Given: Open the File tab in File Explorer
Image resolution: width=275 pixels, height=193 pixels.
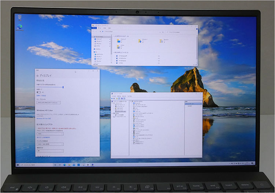Looking at the screenshot, I should tap(94, 28).
